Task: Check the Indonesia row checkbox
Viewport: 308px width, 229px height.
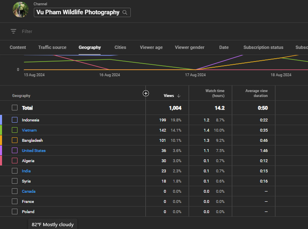Action: [x=15, y=120]
